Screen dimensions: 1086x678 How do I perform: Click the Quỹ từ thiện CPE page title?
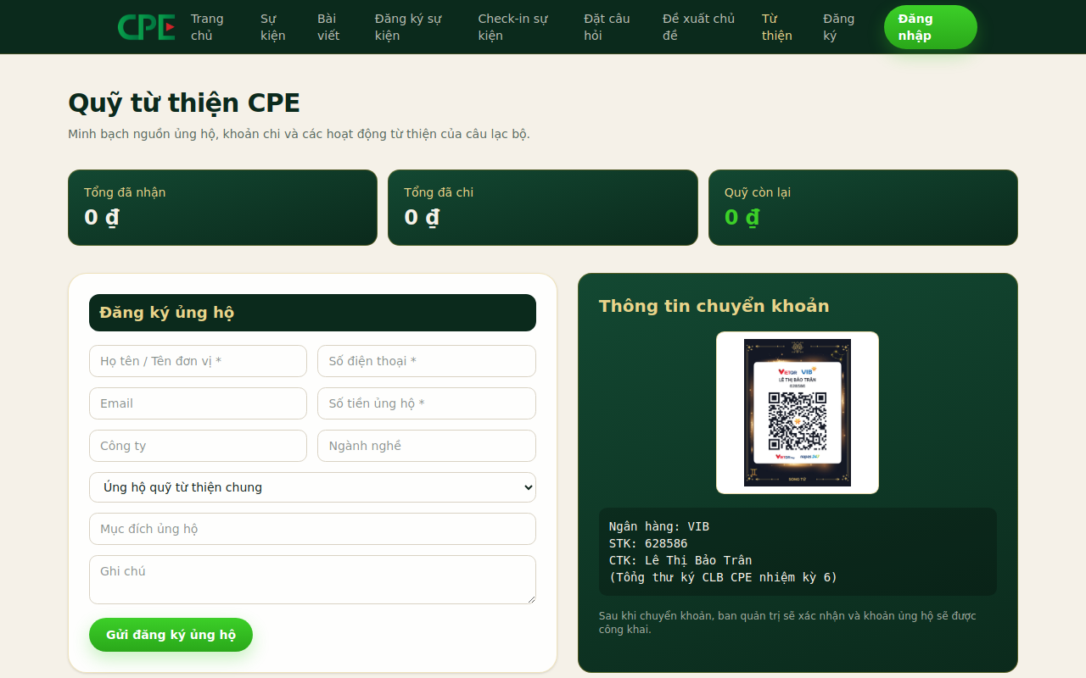(184, 103)
